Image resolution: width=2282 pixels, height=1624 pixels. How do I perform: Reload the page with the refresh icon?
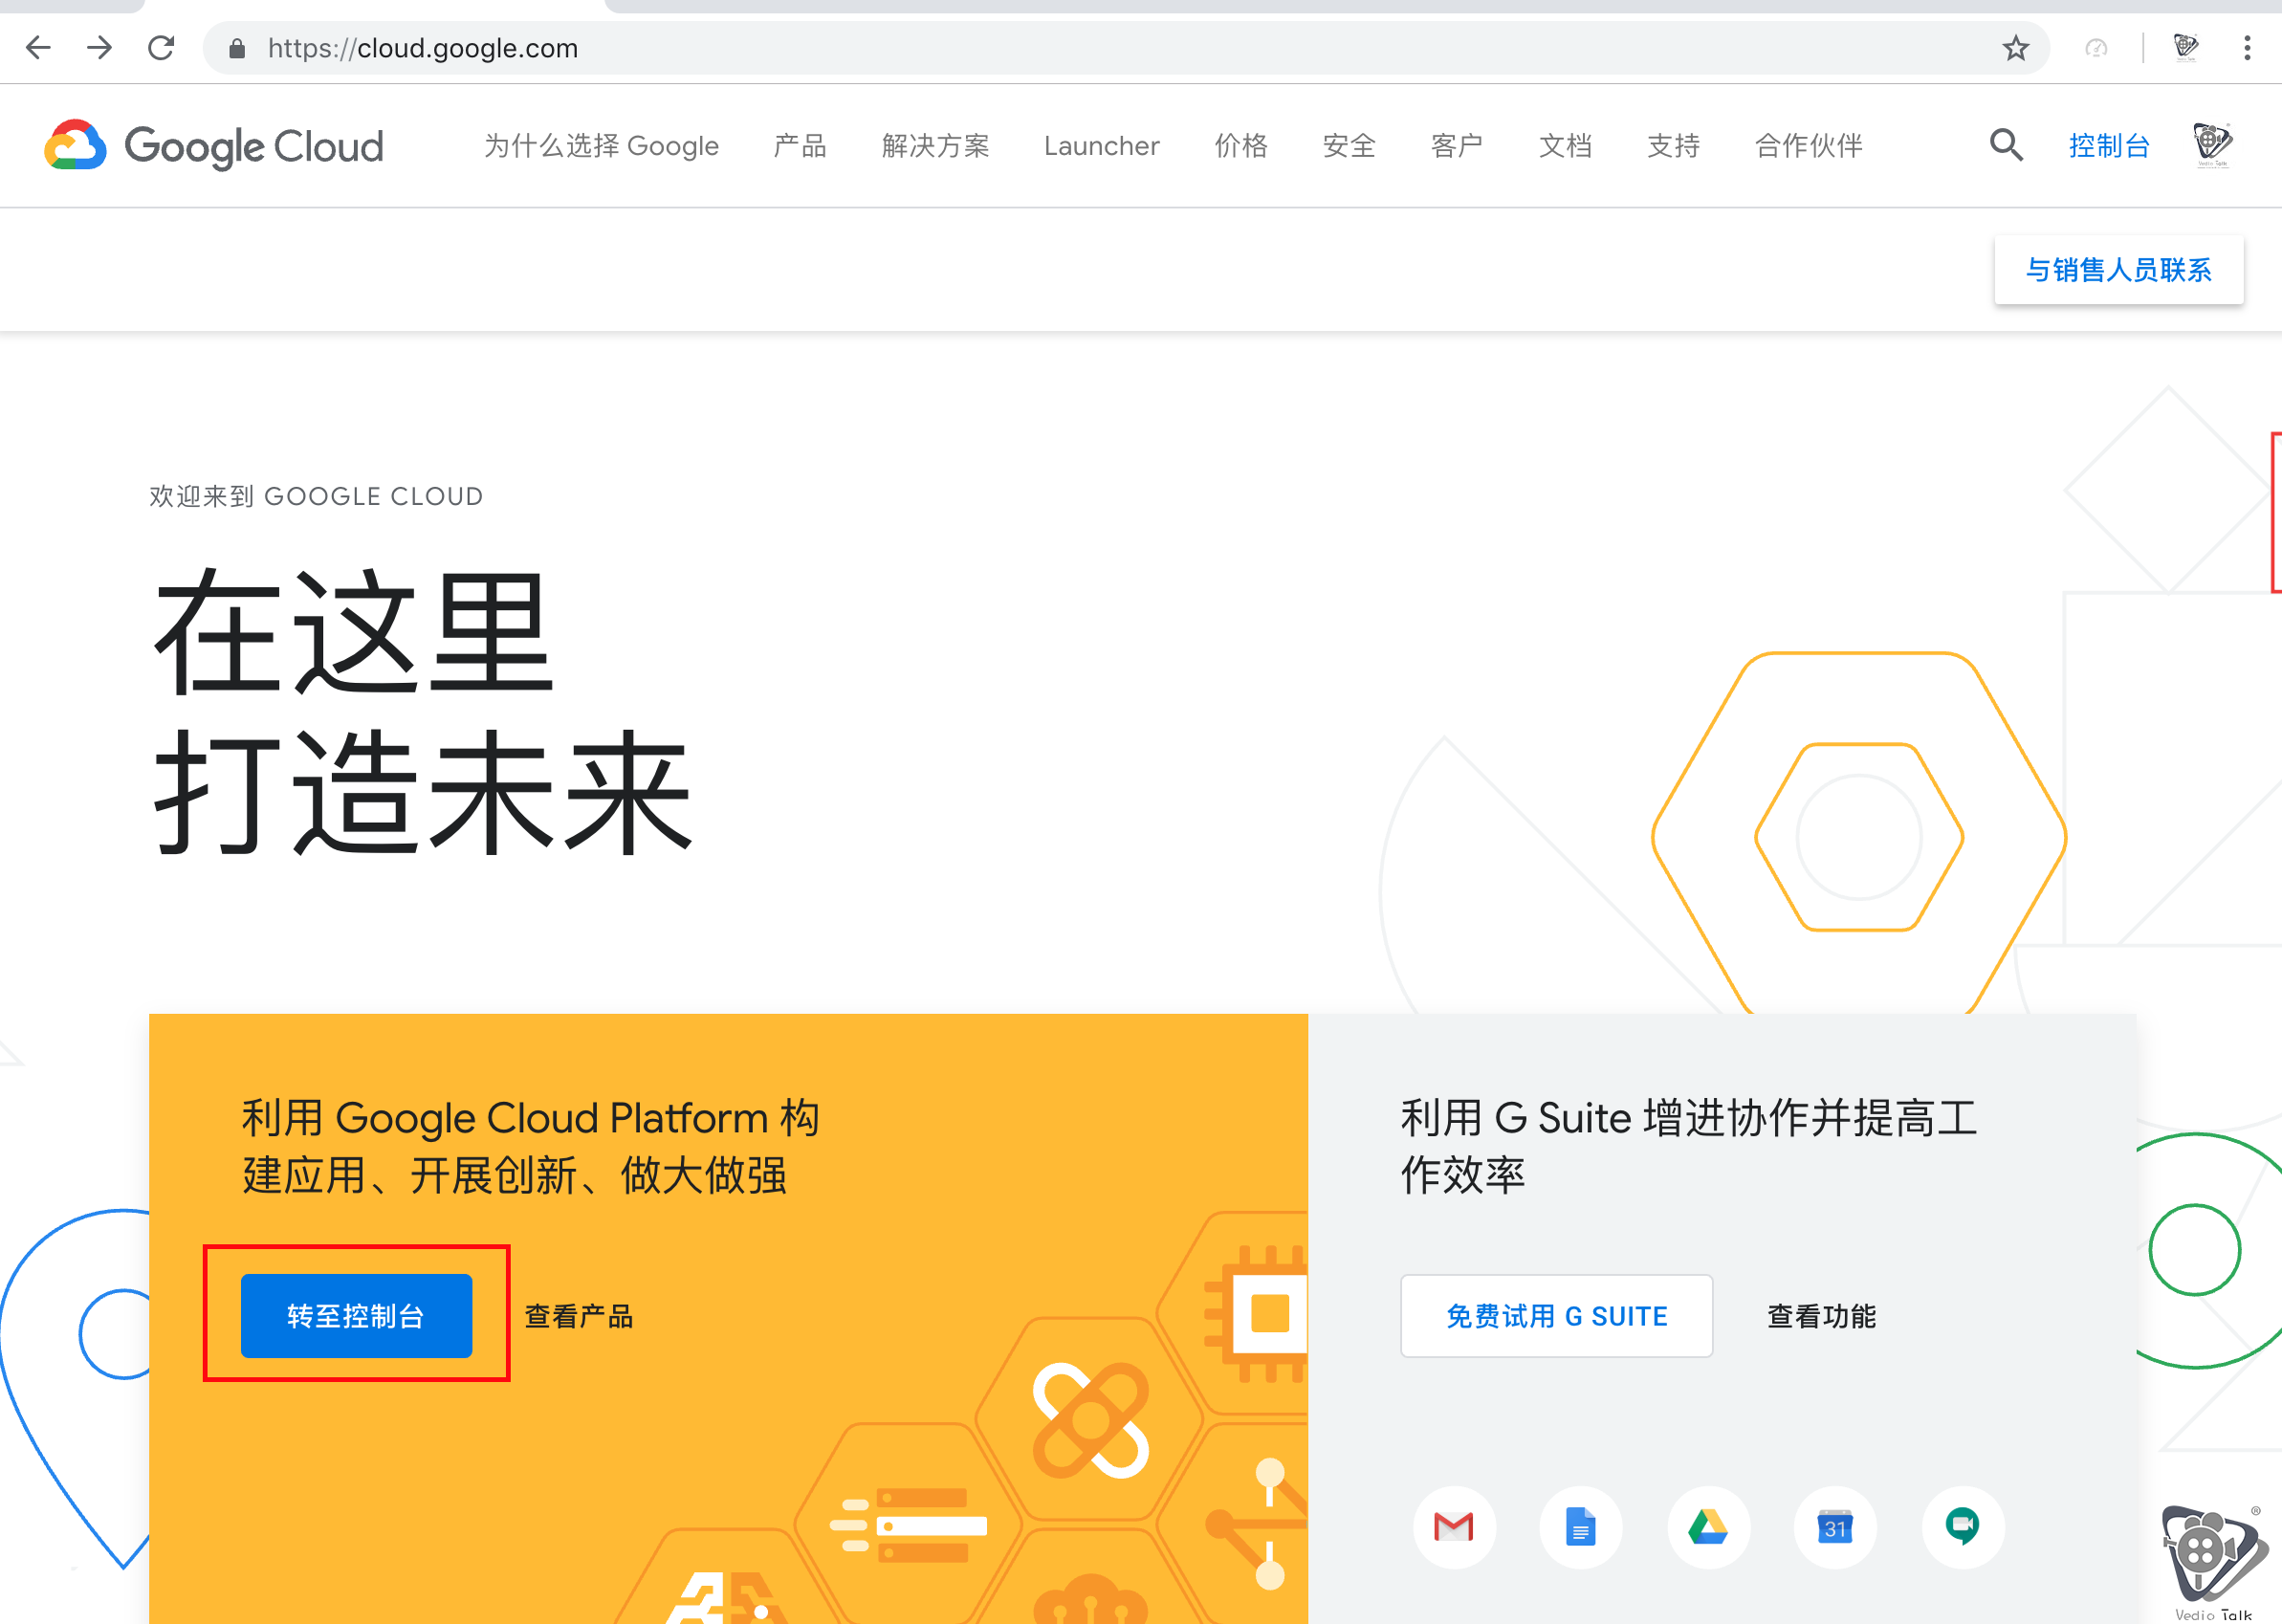pyautogui.click(x=161, y=47)
